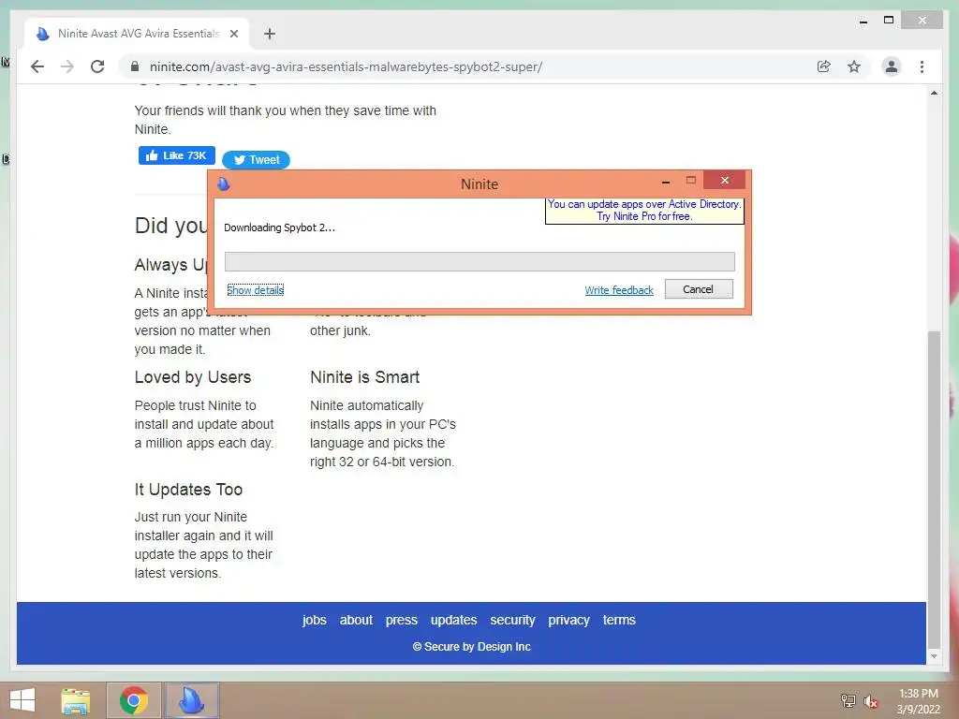Open the security footer link
This screenshot has height=719, width=959.
[x=512, y=620]
